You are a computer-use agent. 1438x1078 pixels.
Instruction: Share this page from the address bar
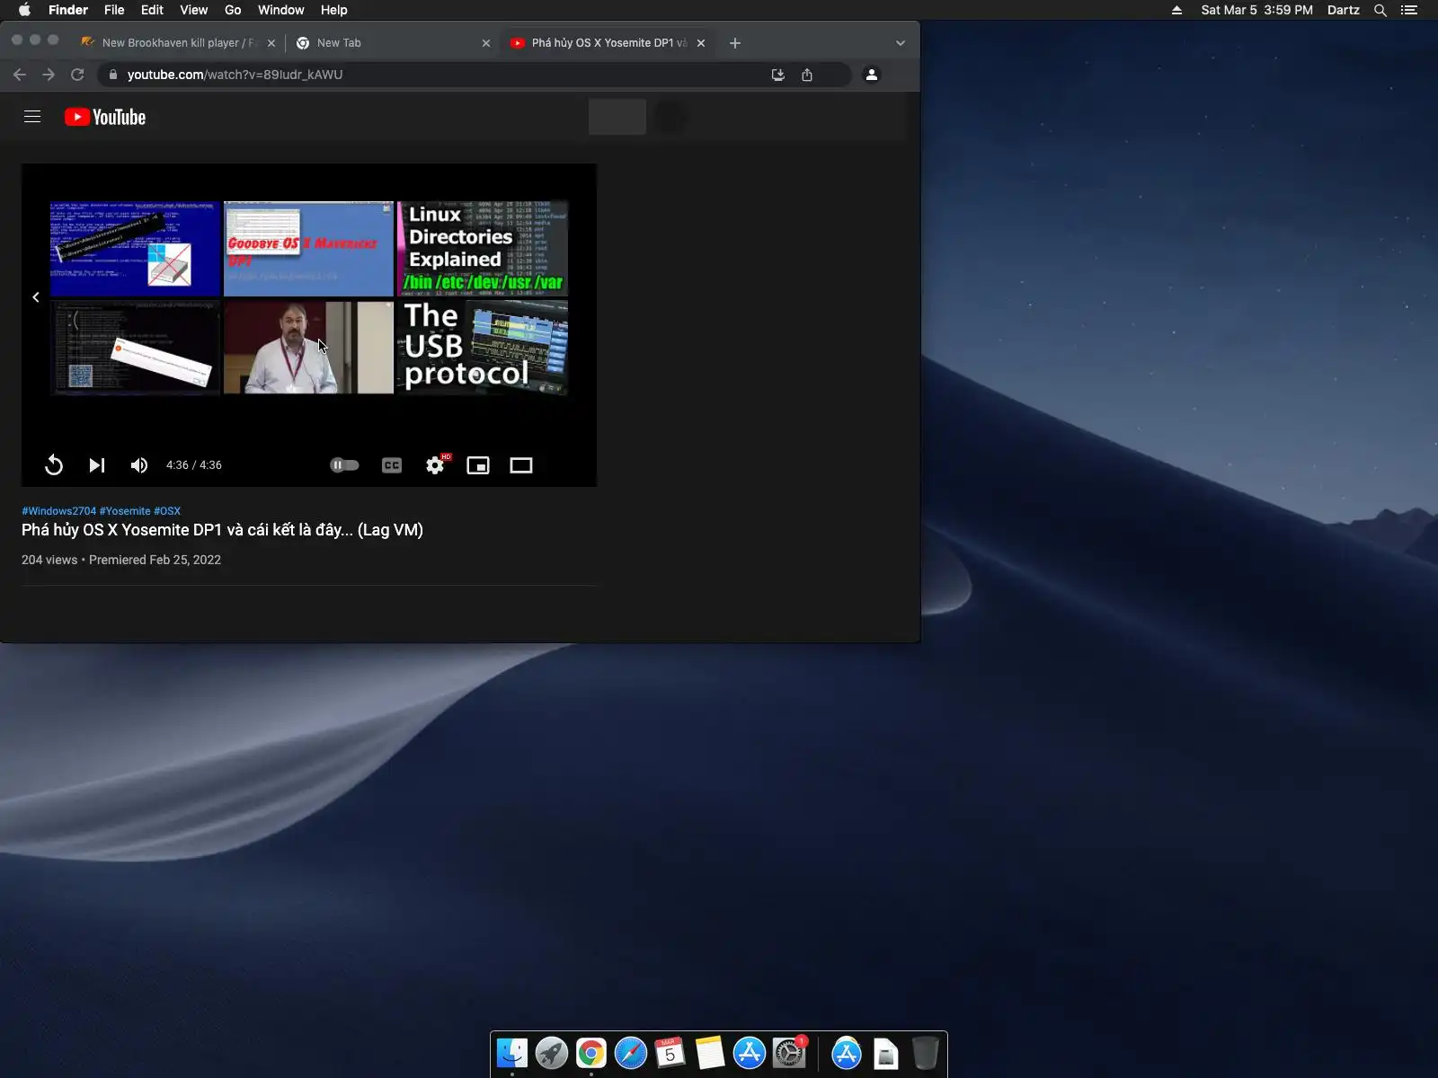[x=807, y=75]
